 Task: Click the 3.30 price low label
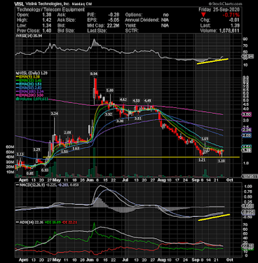[x=119, y=121]
